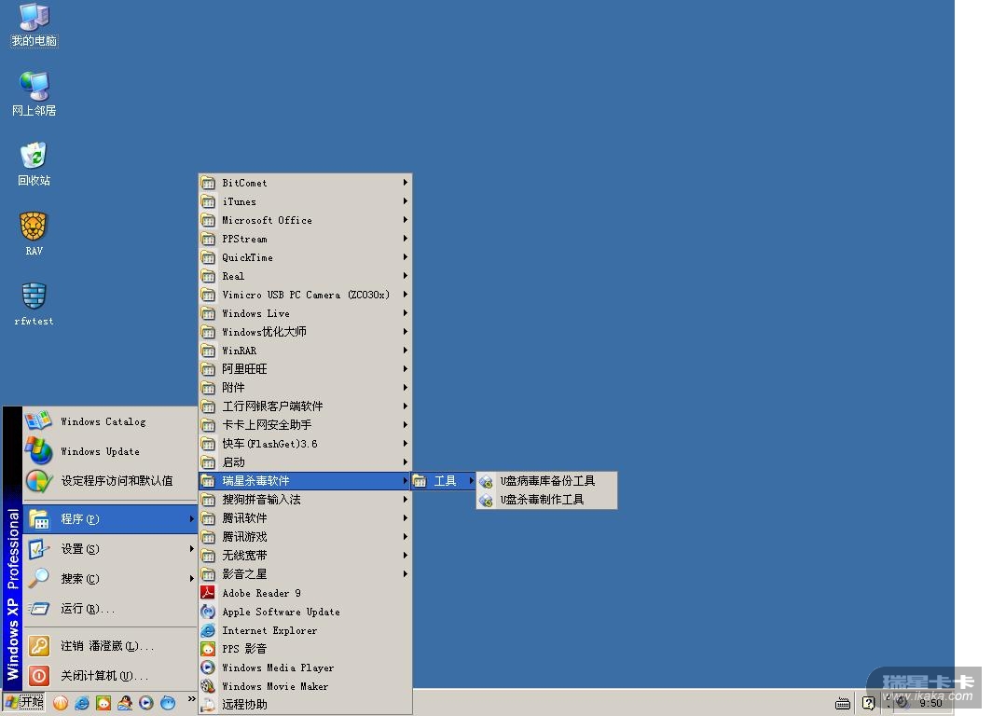This screenshot has height=716, width=992.
Task: Open 设定程序访问和默认值 entry
Action: click(x=110, y=481)
